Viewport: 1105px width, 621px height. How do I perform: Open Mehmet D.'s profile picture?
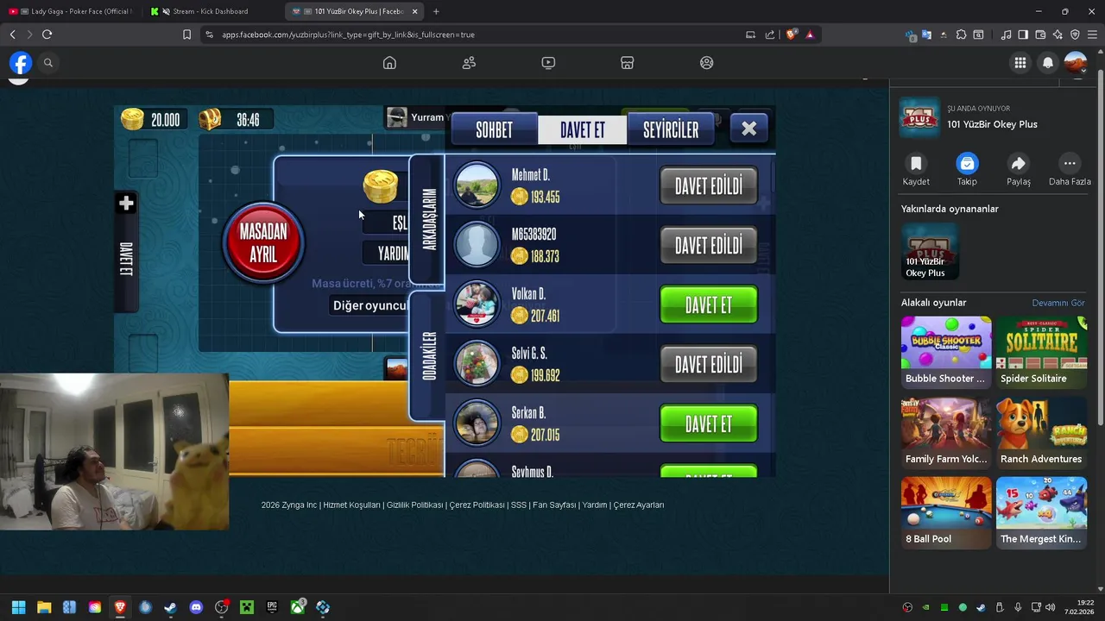pyautogui.click(x=477, y=185)
